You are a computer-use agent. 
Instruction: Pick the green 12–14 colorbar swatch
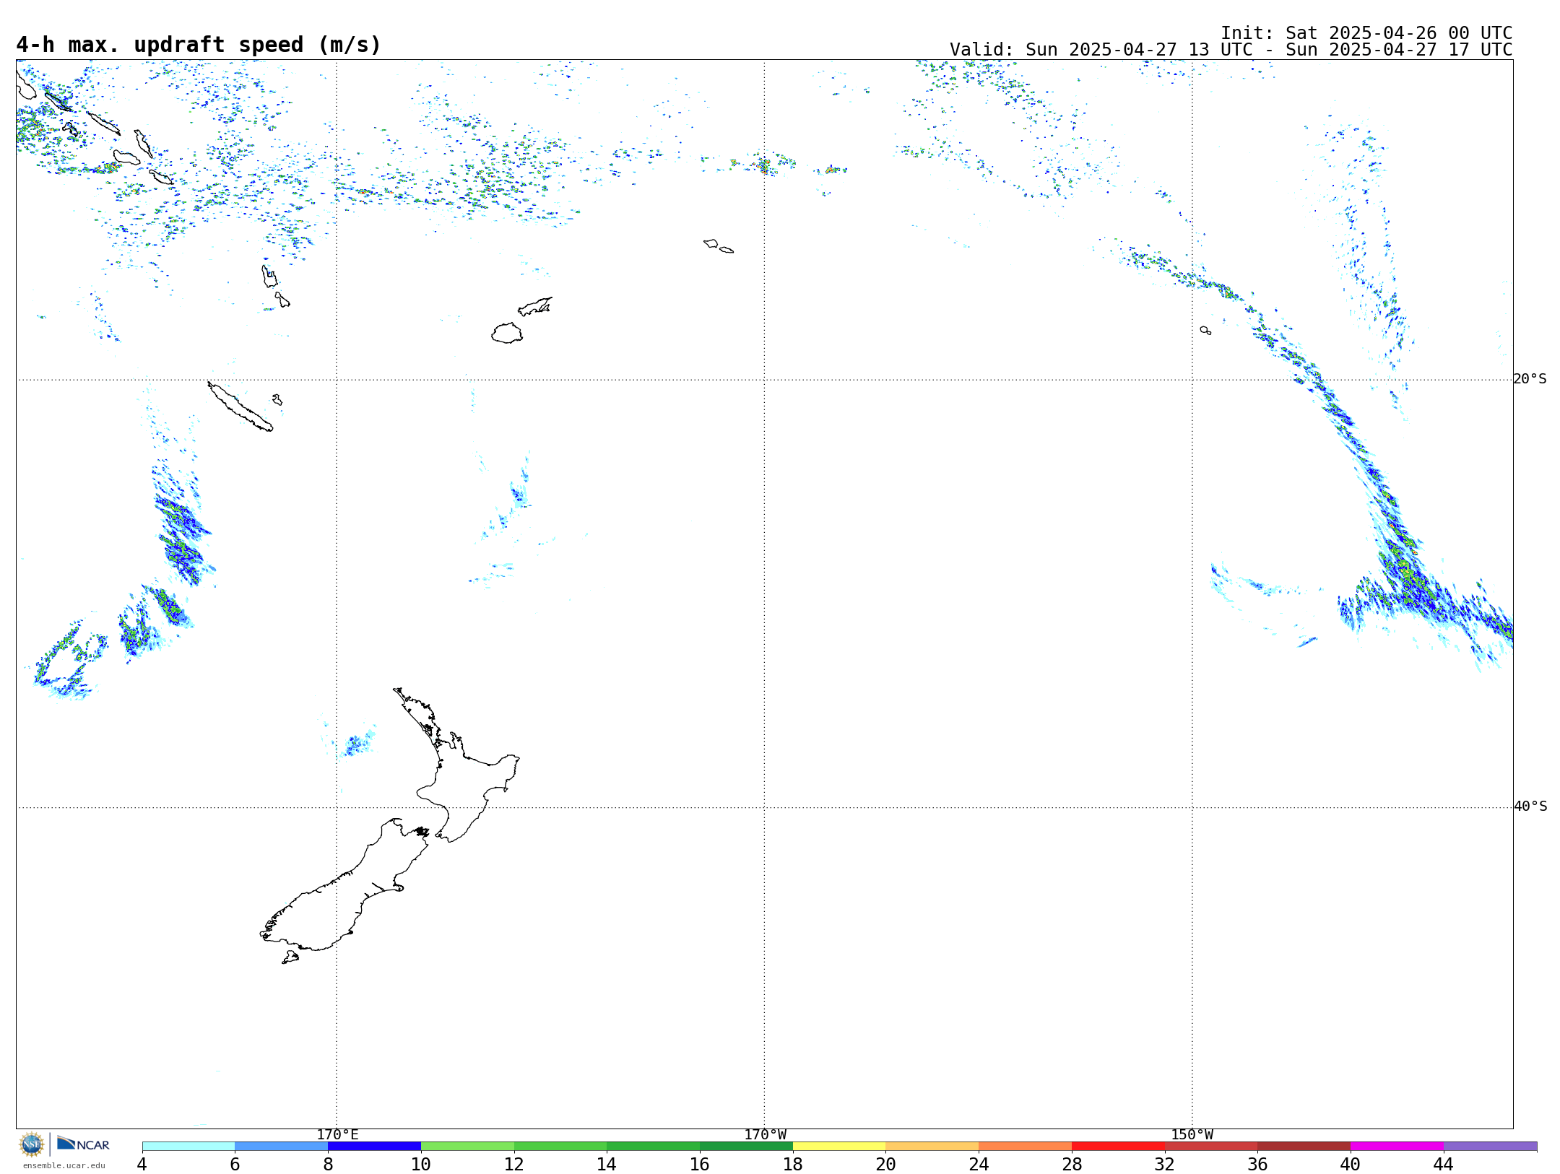(x=560, y=1147)
